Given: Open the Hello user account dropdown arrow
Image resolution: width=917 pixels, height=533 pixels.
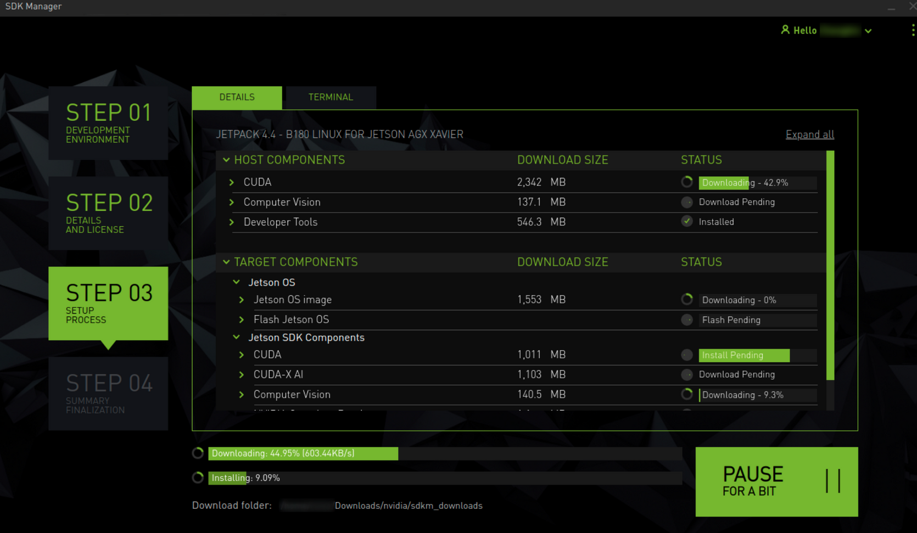Looking at the screenshot, I should [868, 31].
